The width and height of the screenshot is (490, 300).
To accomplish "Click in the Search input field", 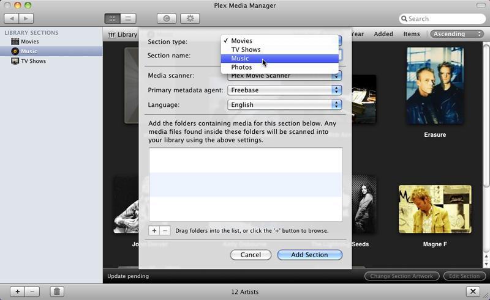I will coord(442,19).
